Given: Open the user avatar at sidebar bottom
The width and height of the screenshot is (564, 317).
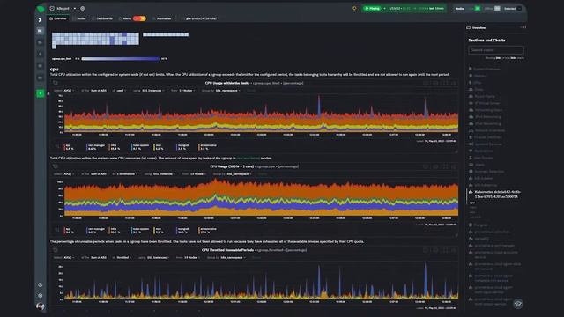Looking at the screenshot, I should [x=41, y=306].
